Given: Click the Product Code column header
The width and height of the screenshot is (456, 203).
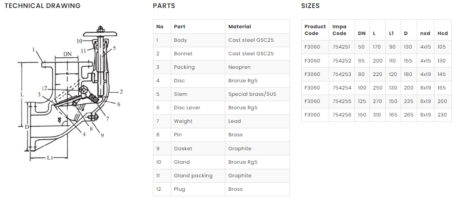Looking at the screenshot, I should 315,30.
